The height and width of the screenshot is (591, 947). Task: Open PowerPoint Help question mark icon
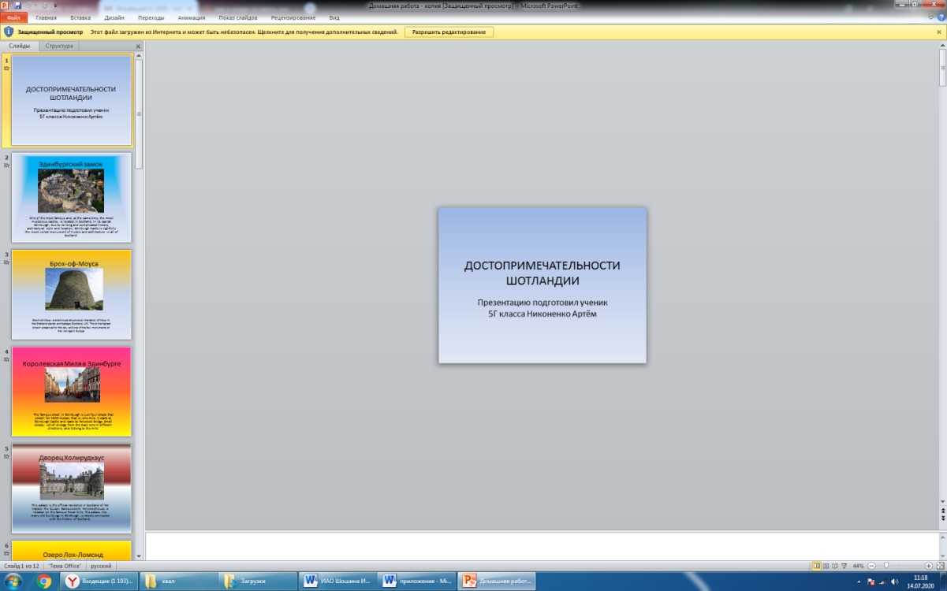pyautogui.click(x=941, y=17)
